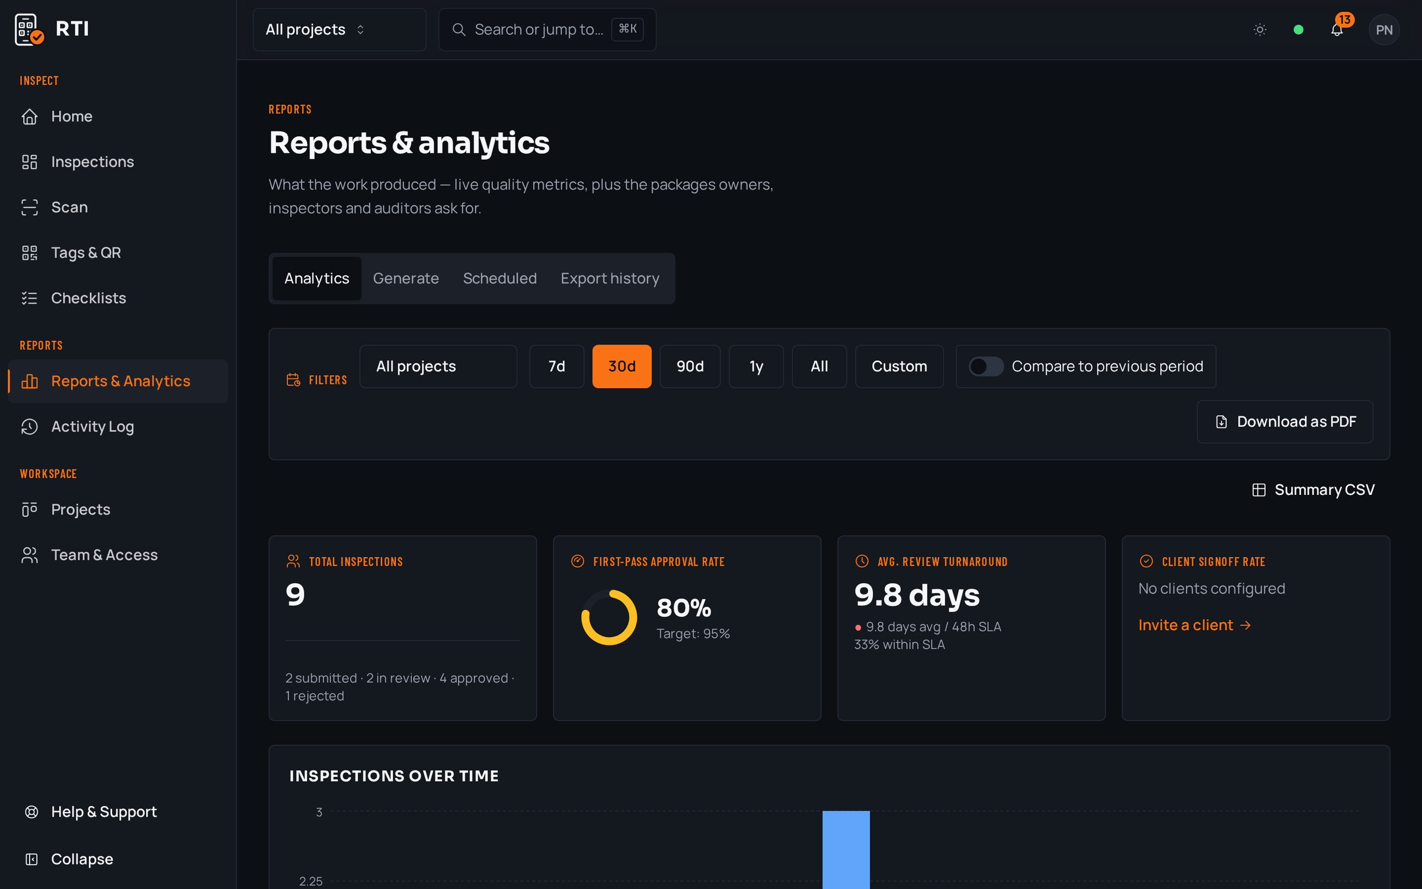Click the Filters calendar icon
1422x889 pixels.
293,380
